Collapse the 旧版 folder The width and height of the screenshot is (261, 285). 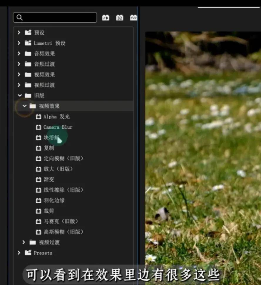tap(19, 95)
